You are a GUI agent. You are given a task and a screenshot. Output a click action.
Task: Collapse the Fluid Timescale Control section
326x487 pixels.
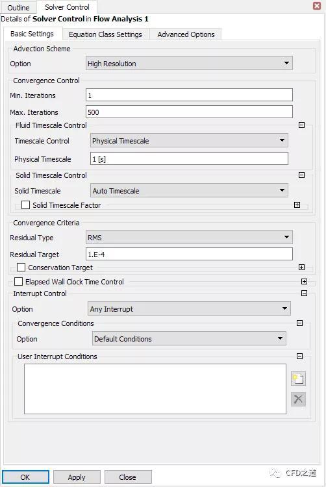coord(301,125)
